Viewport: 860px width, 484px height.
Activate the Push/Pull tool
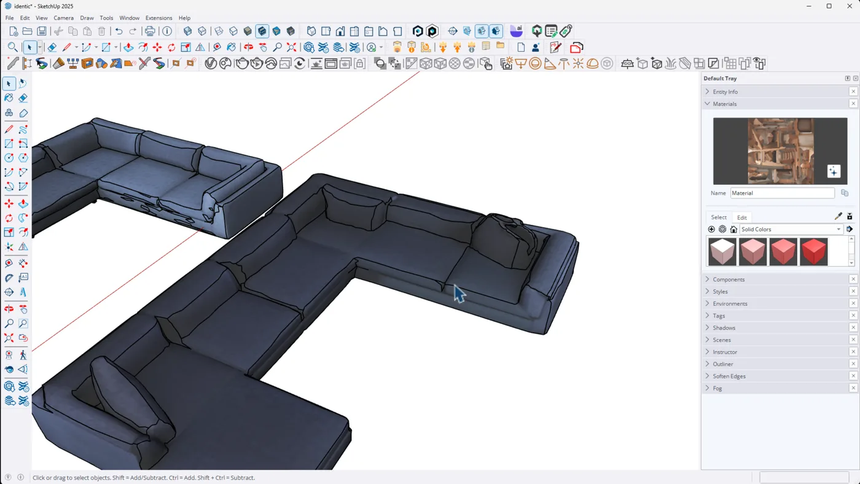[x=128, y=47]
